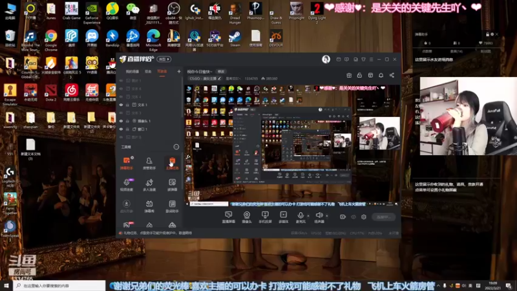Open the notification bell icon
The image size is (517, 291).
(x=381, y=75)
